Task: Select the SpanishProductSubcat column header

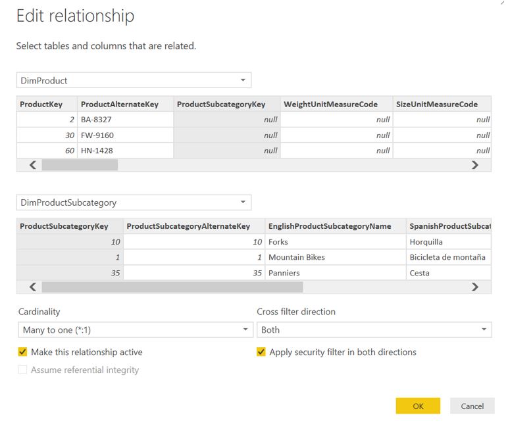Action: click(449, 226)
